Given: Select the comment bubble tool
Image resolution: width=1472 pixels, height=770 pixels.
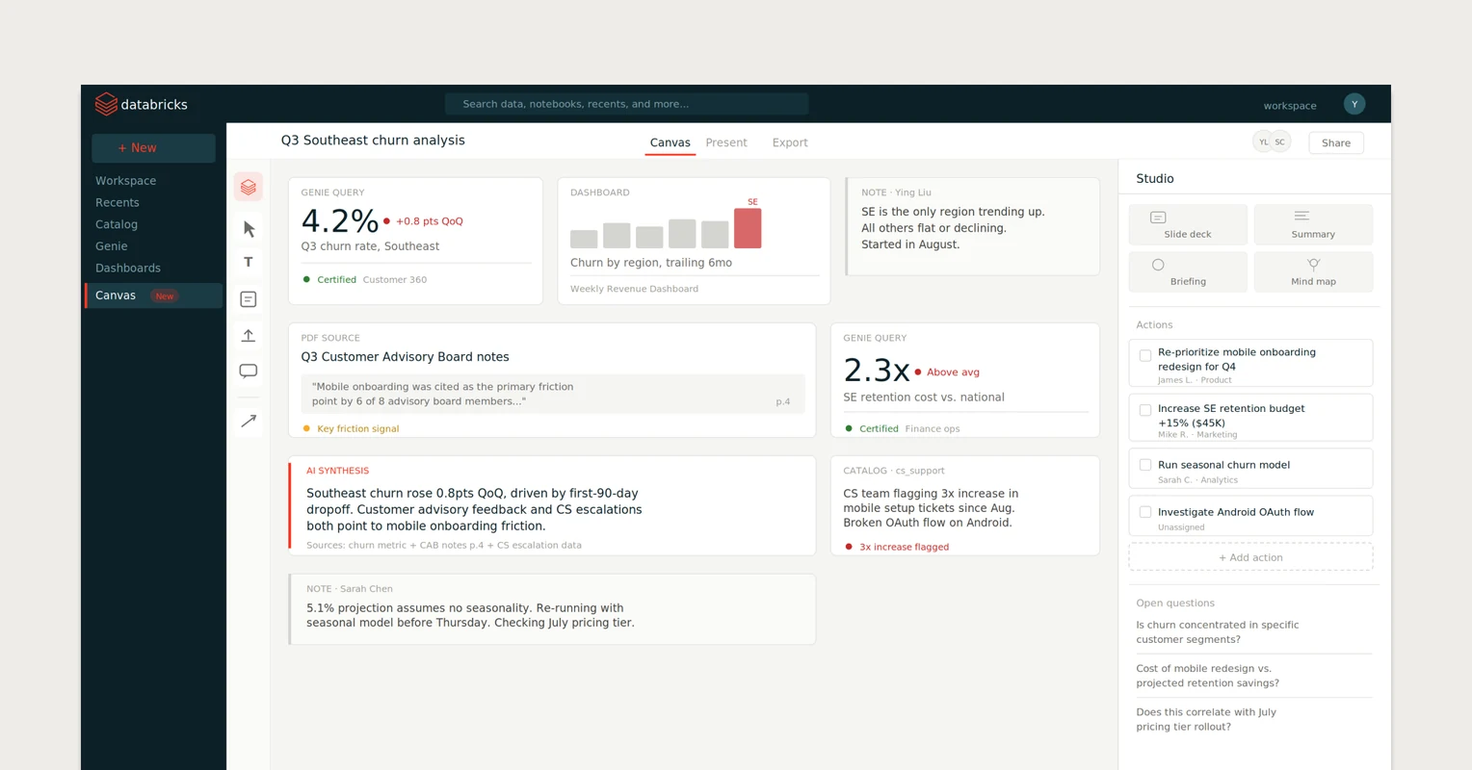Looking at the screenshot, I should point(249,371).
